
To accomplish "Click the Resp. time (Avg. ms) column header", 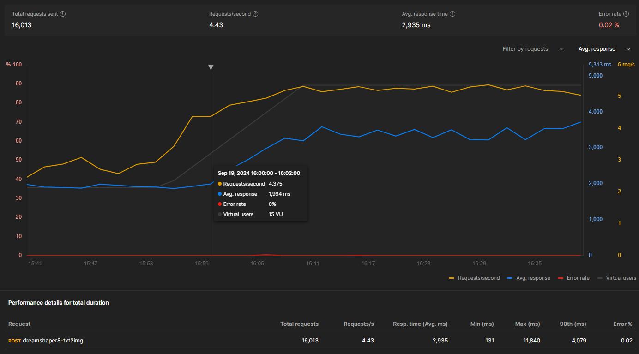I will [x=420, y=324].
